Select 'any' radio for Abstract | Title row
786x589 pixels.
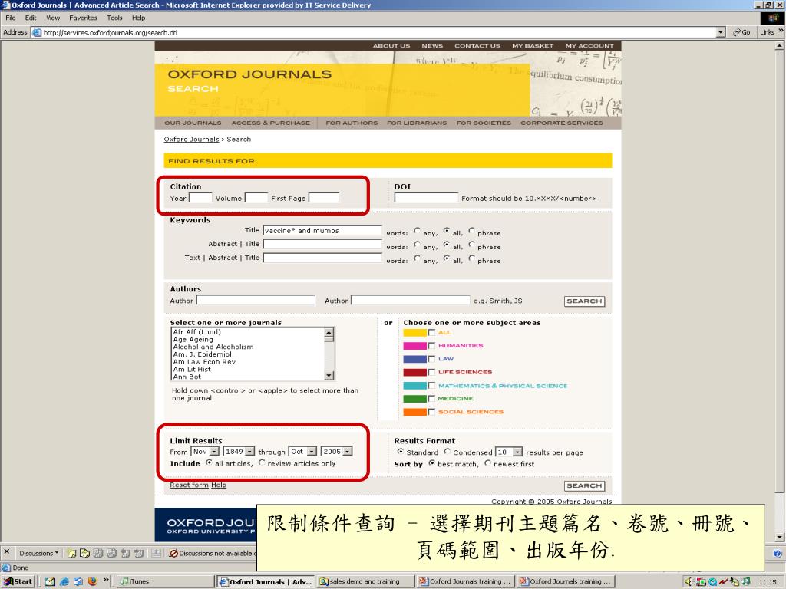coord(417,245)
